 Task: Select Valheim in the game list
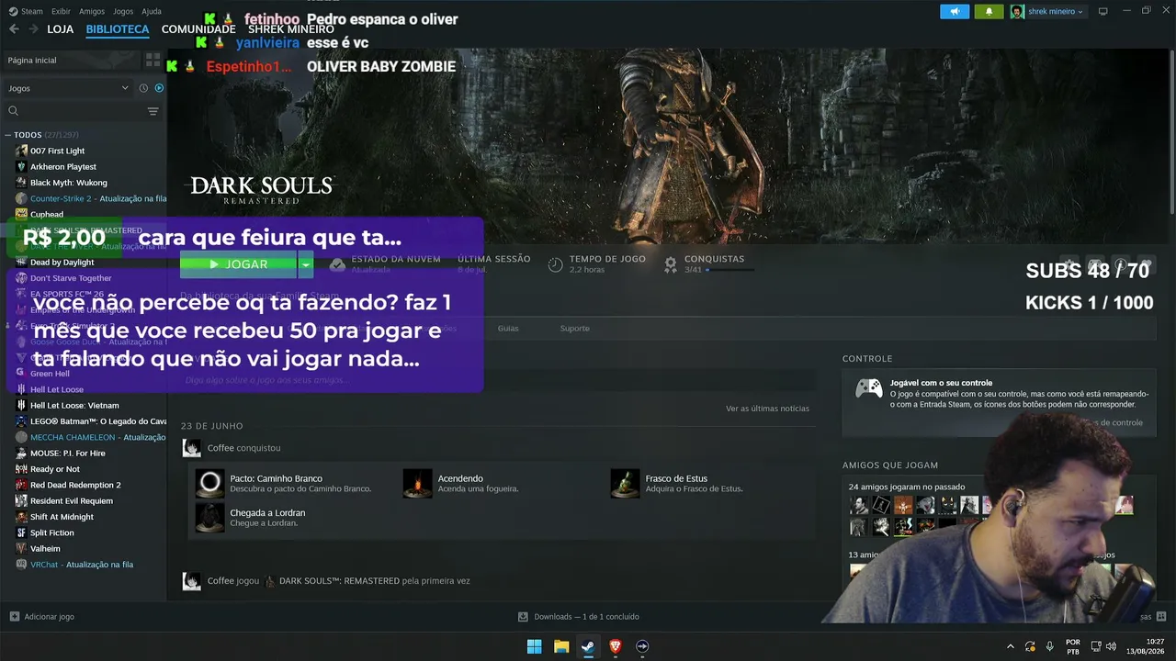click(45, 549)
